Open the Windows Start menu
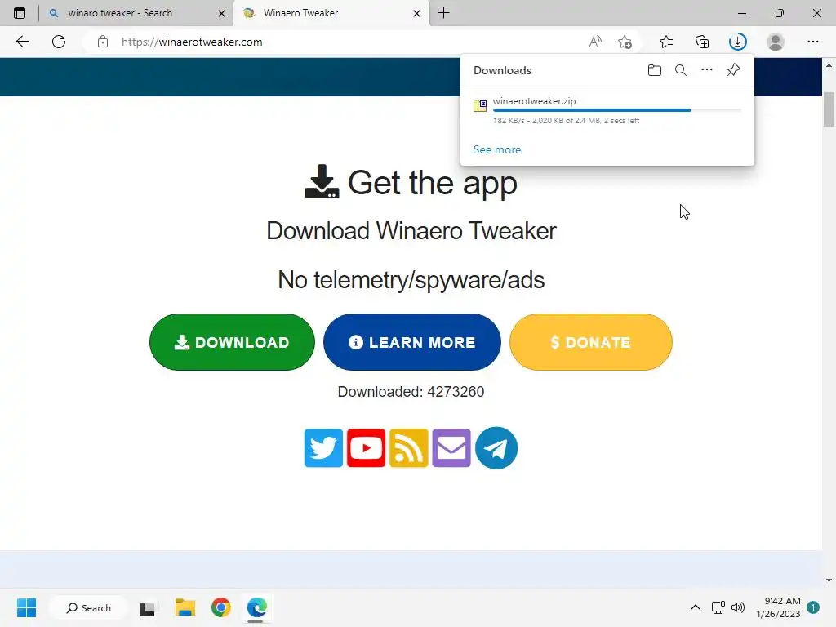This screenshot has height=627, width=836. click(x=26, y=607)
